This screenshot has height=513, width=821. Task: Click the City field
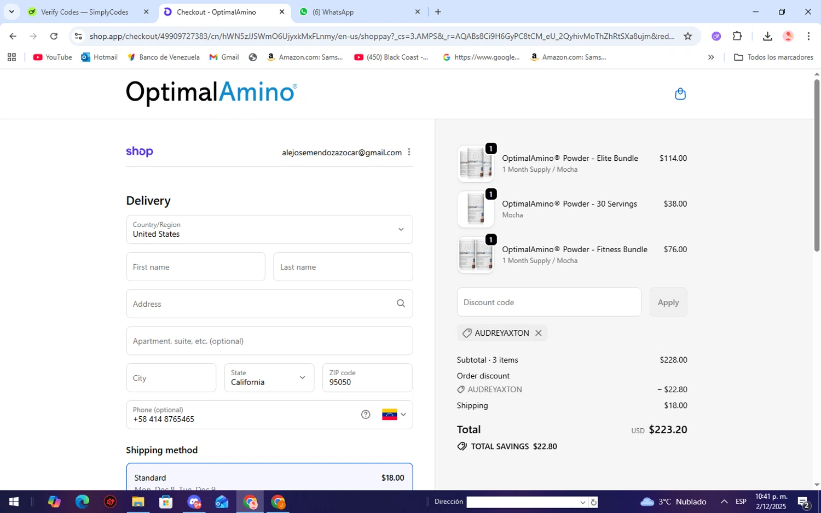pos(171,378)
